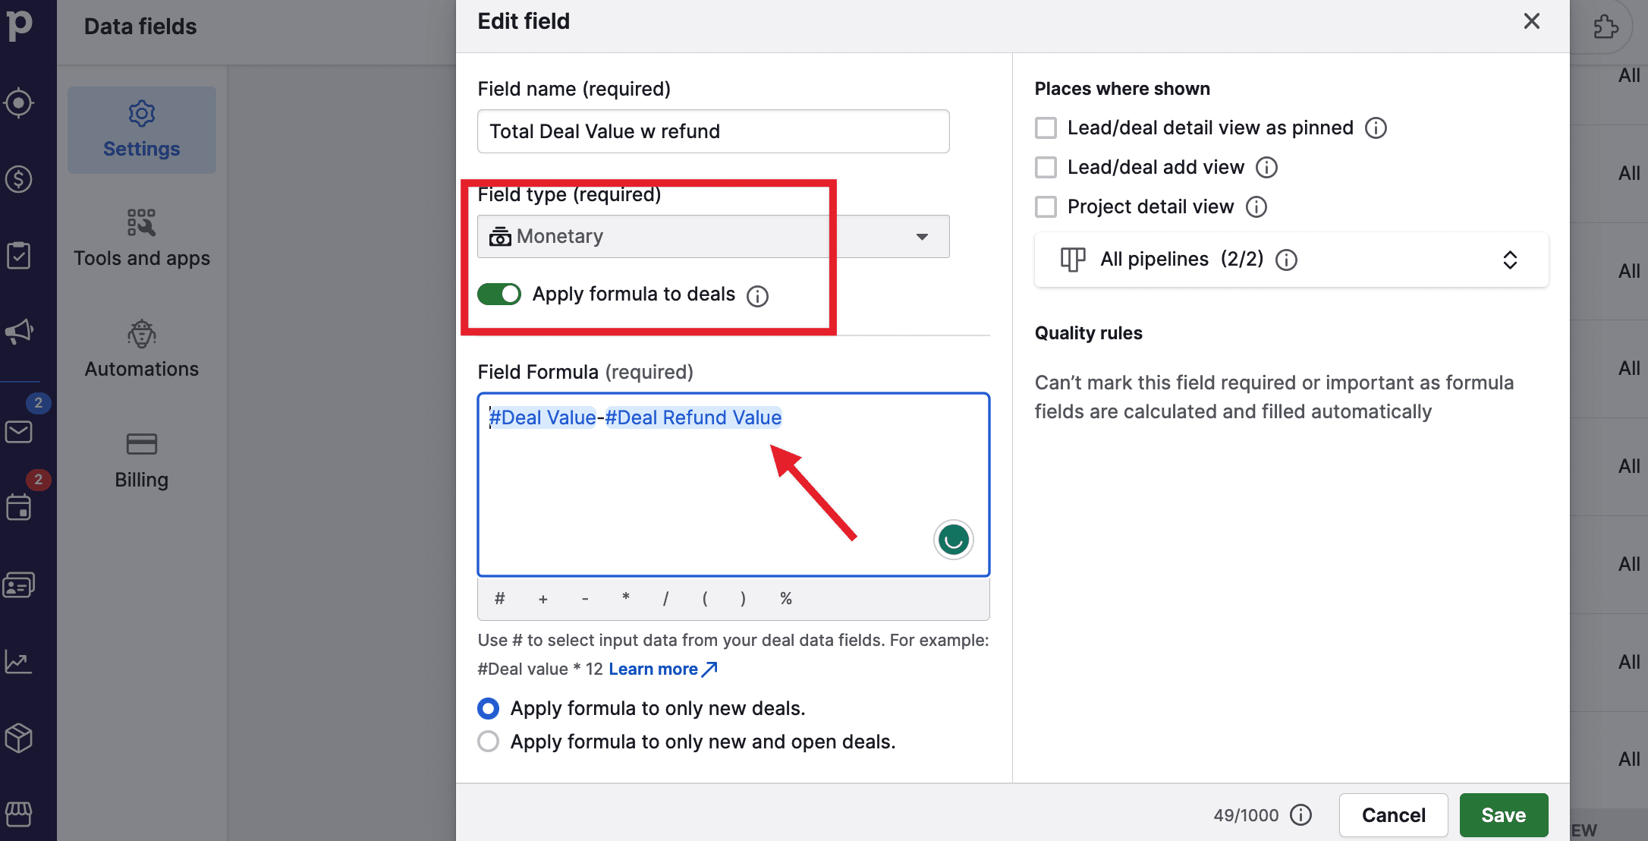
Task: Click the green Save button
Action: click(x=1503, y=815)
